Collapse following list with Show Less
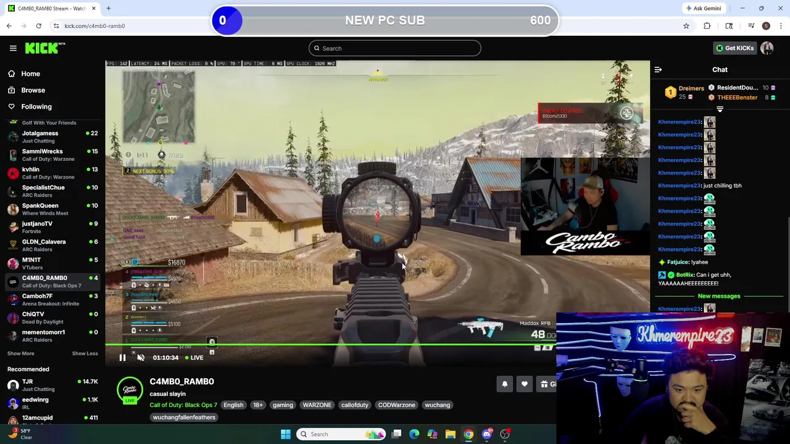Viewport: 790px width, 444px height. pos(85,353)
